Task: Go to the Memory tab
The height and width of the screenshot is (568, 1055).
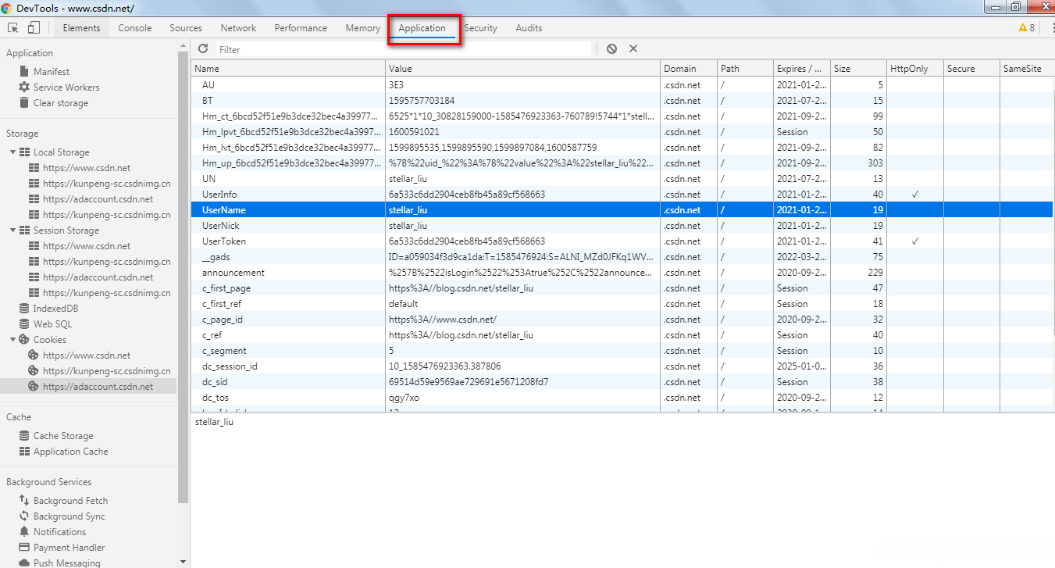Action: [363, 28]
